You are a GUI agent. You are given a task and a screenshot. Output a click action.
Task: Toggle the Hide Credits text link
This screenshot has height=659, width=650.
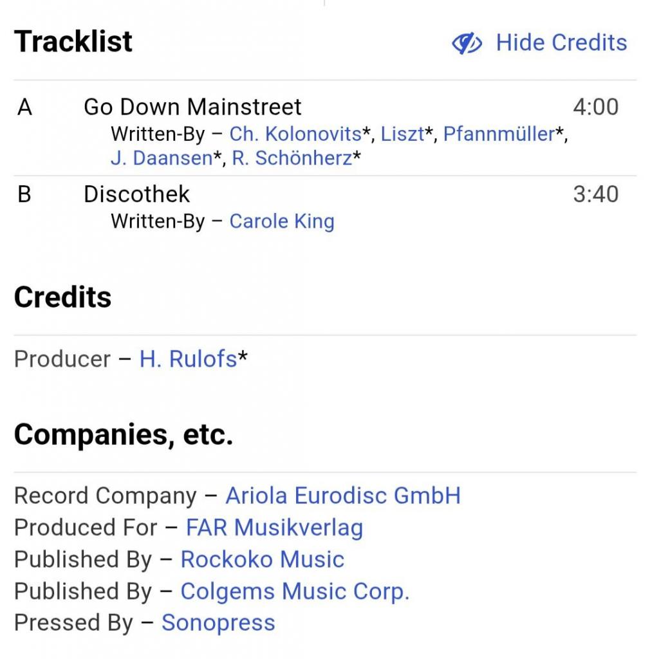(x=561, y=42)
